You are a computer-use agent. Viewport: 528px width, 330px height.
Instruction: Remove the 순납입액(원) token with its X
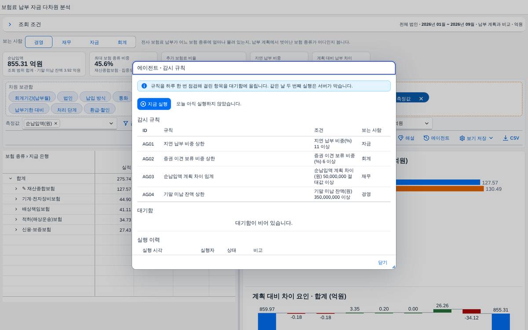tap(56, 124)
